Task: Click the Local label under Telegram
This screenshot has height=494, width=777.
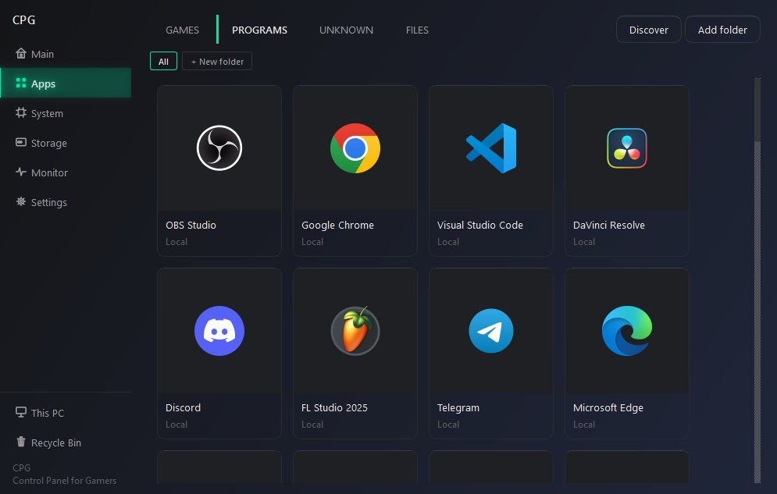Action: 448,425
